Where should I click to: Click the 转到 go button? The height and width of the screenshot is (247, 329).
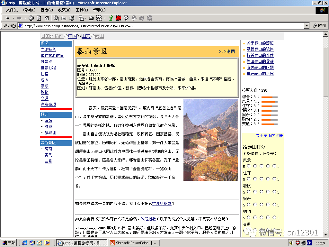(319, 26)
